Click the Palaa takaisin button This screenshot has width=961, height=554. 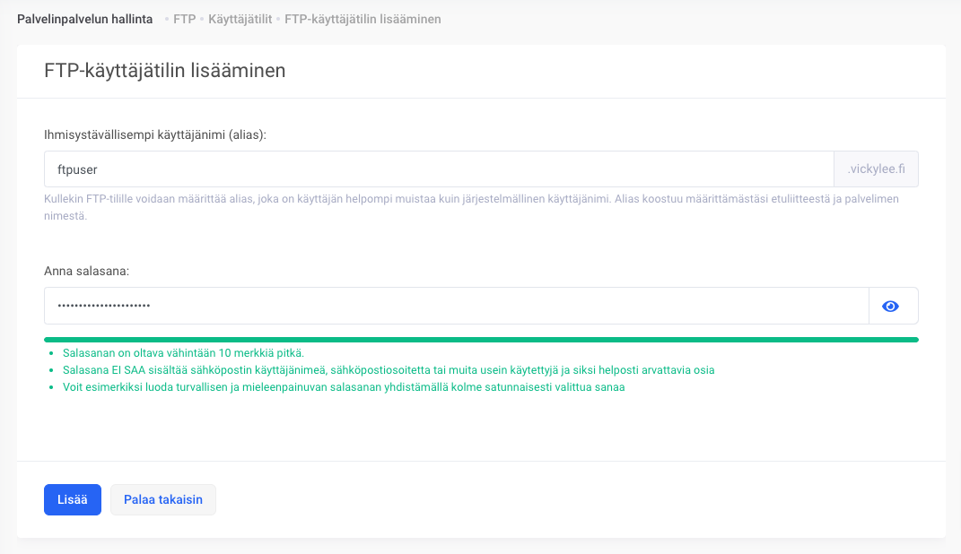(x=163, y=500)
